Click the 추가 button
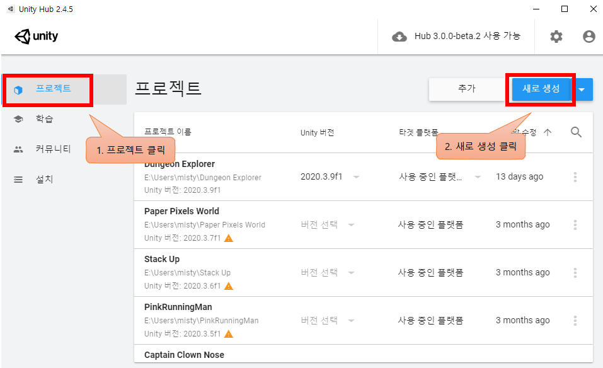603x368 pixels. click(x=467, y=89)
